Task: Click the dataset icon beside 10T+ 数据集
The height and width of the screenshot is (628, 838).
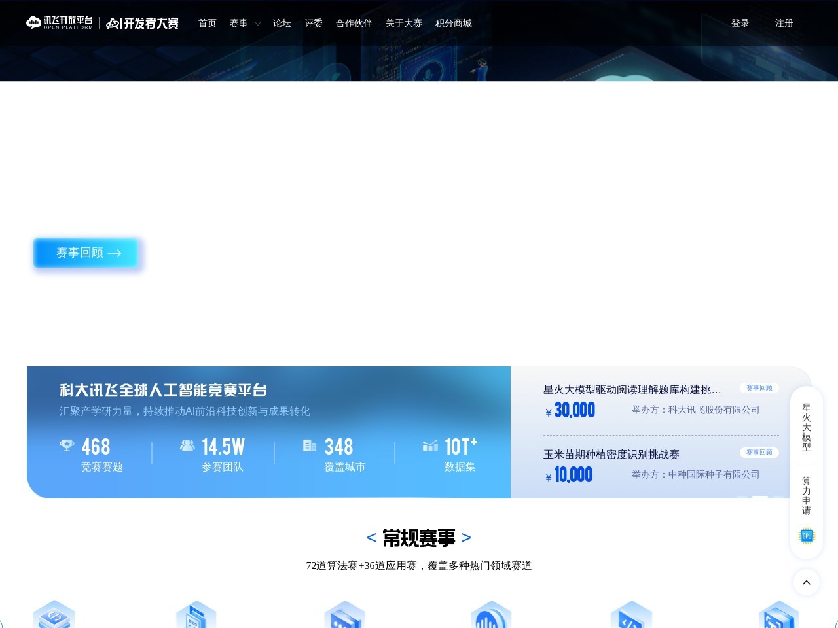Action: (429, 447)
